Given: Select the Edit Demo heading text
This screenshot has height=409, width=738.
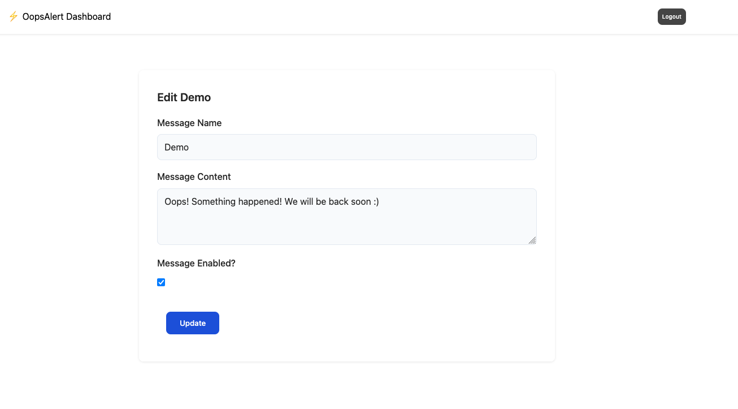Looking at the screenshot, I should (184, 97).
